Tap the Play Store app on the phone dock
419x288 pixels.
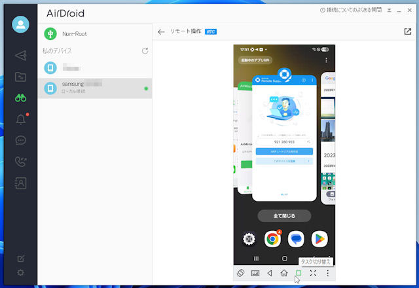coord(319,238)
